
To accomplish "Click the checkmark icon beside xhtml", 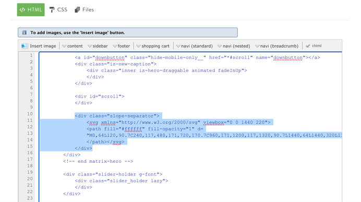I will point(308,46).
